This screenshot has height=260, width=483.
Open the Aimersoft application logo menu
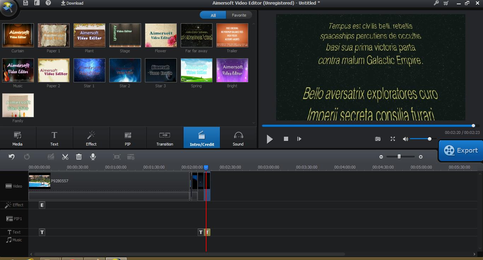8,7
